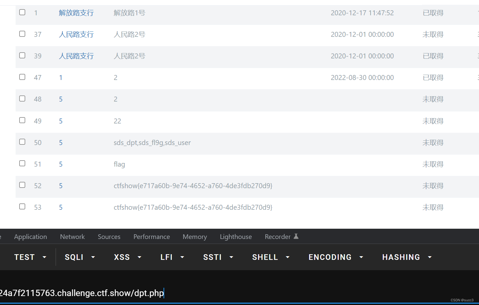
Task: Switch to the Application devtools tab
Action: [31, 237]
